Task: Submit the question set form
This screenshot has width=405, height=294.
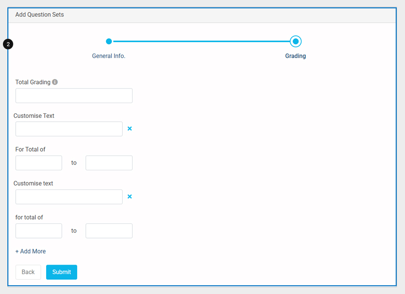Action: (61, 272)
